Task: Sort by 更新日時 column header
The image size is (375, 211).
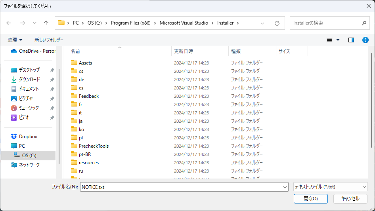Action: point(184,51)
